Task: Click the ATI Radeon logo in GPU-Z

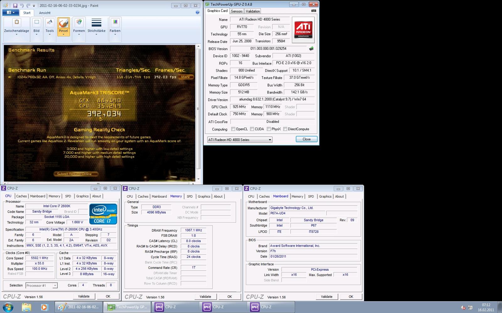Action: click(303, 30)
